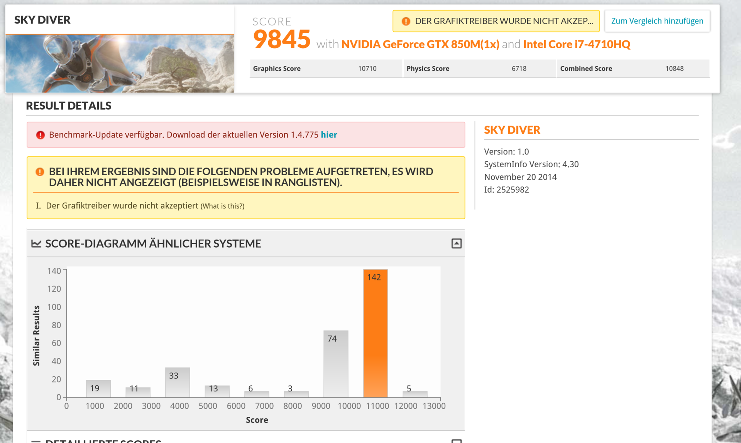Click orange exclamation icon in yellow problems box

[x=40, y=172]
